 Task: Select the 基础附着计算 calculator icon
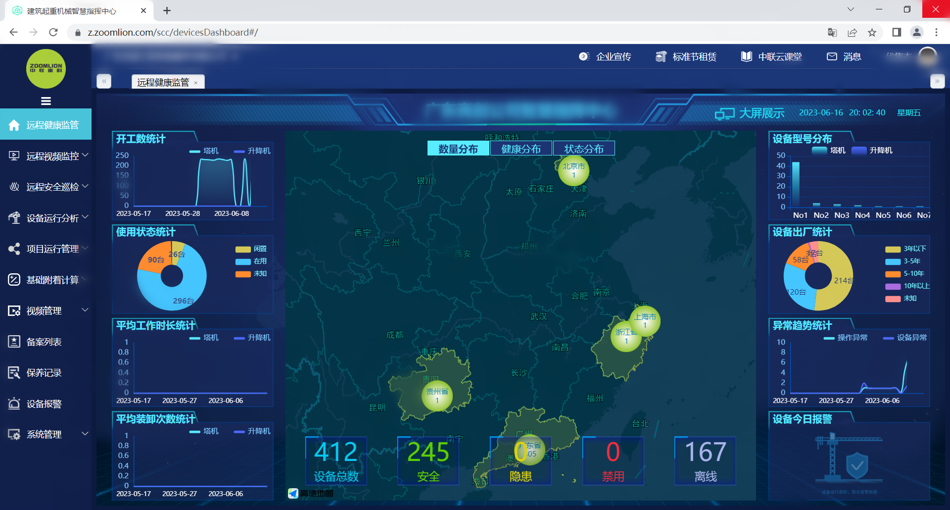13,280
